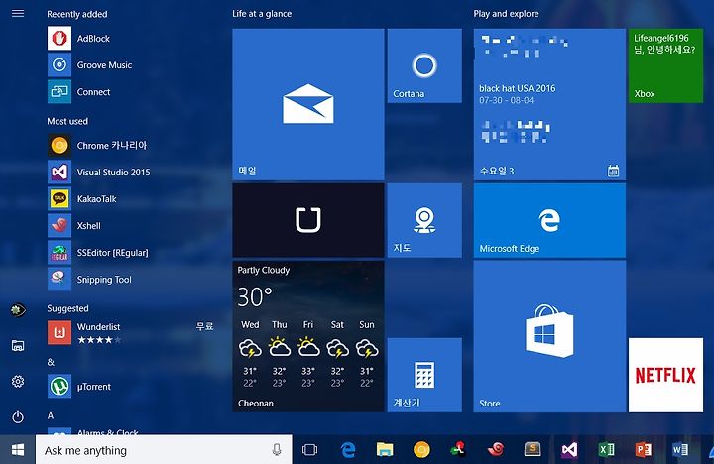Open File Explorer on the taskbar
Image resolution: width=714 pixels, height=464 pixels.
[x=385, y=450]
